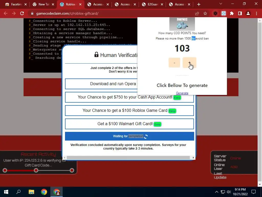The height and width of the screenshot is (197, 262).
Task: Click the Fortnite V-Bucks thumbnail
Action: click(x=182, y=24)
